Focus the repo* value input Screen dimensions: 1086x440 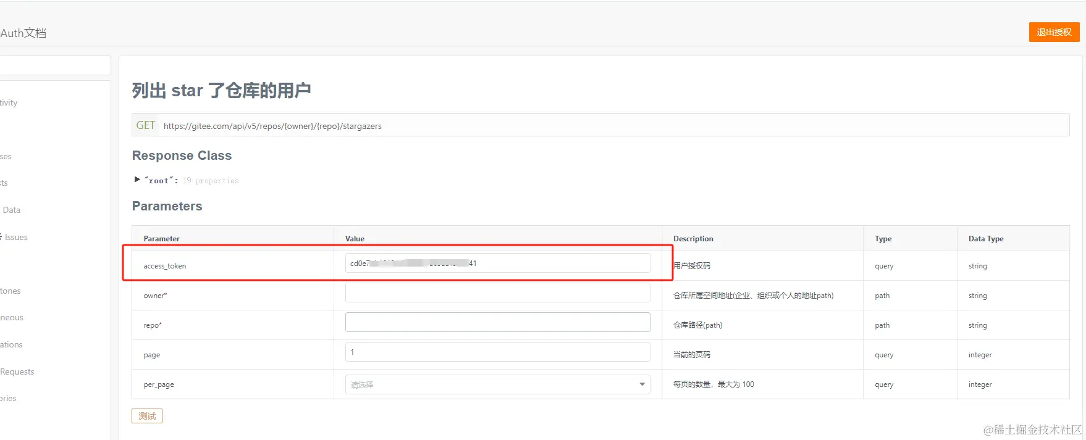[x=497, y=322]
